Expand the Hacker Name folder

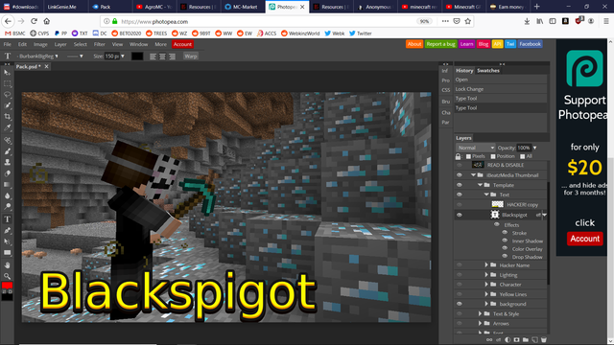tap(486, 265)
